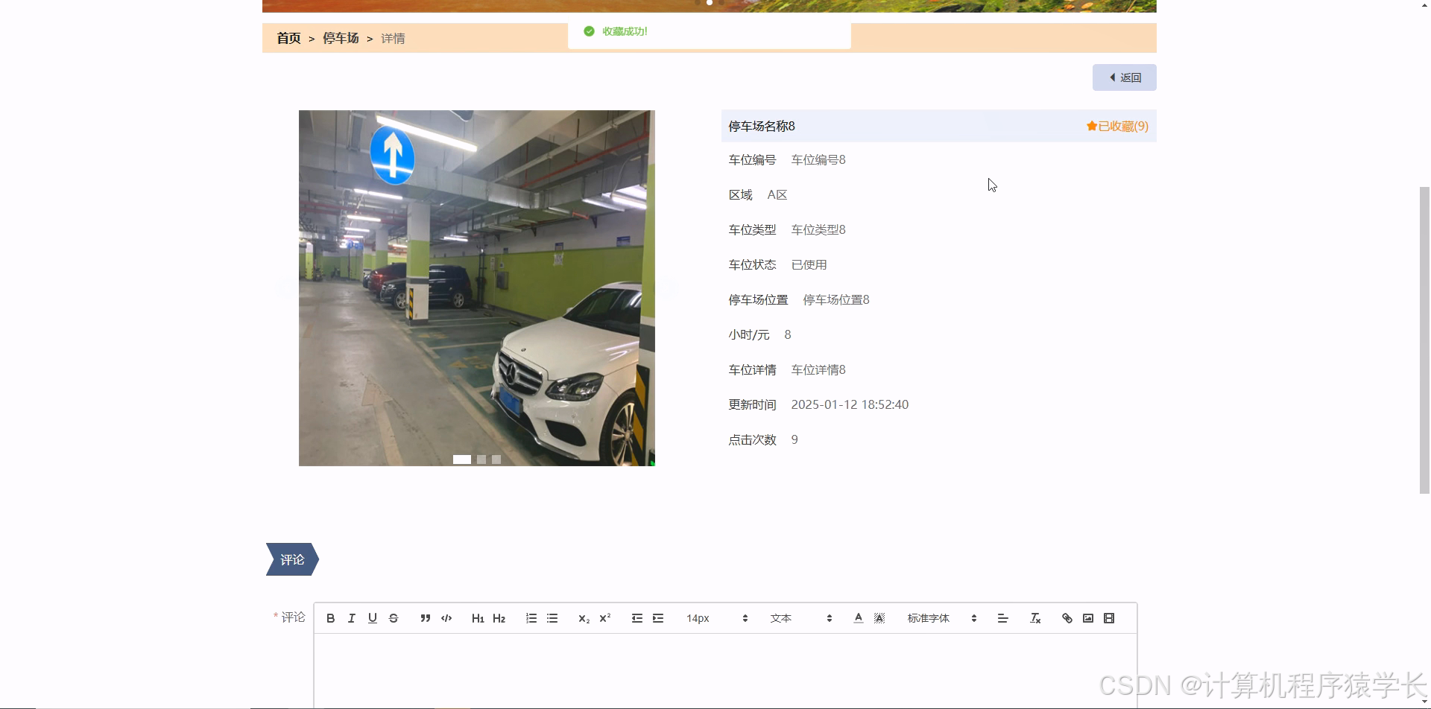
Task: Apply Heading 2 style
Action: point(499,618)
